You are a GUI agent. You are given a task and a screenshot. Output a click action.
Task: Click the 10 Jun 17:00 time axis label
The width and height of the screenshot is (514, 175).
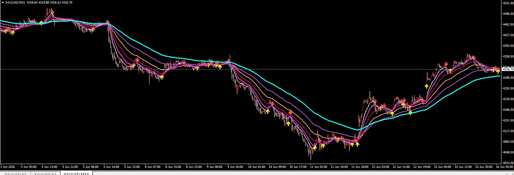298,167
